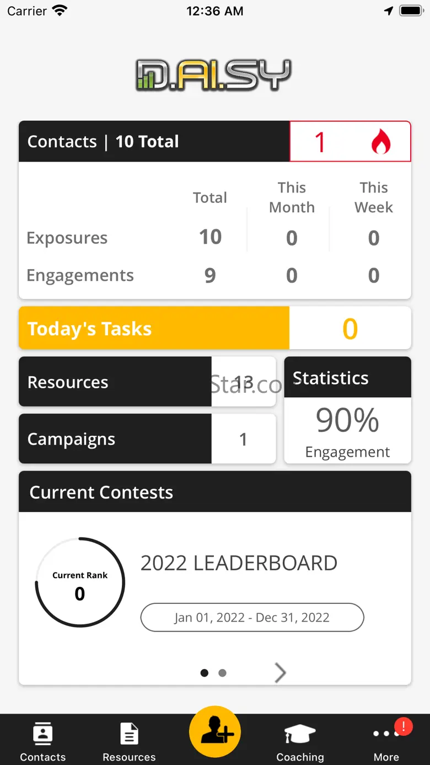Screen dimensions: 430x765
Task: Select the first contest page dot
Action: coord(205,673)
